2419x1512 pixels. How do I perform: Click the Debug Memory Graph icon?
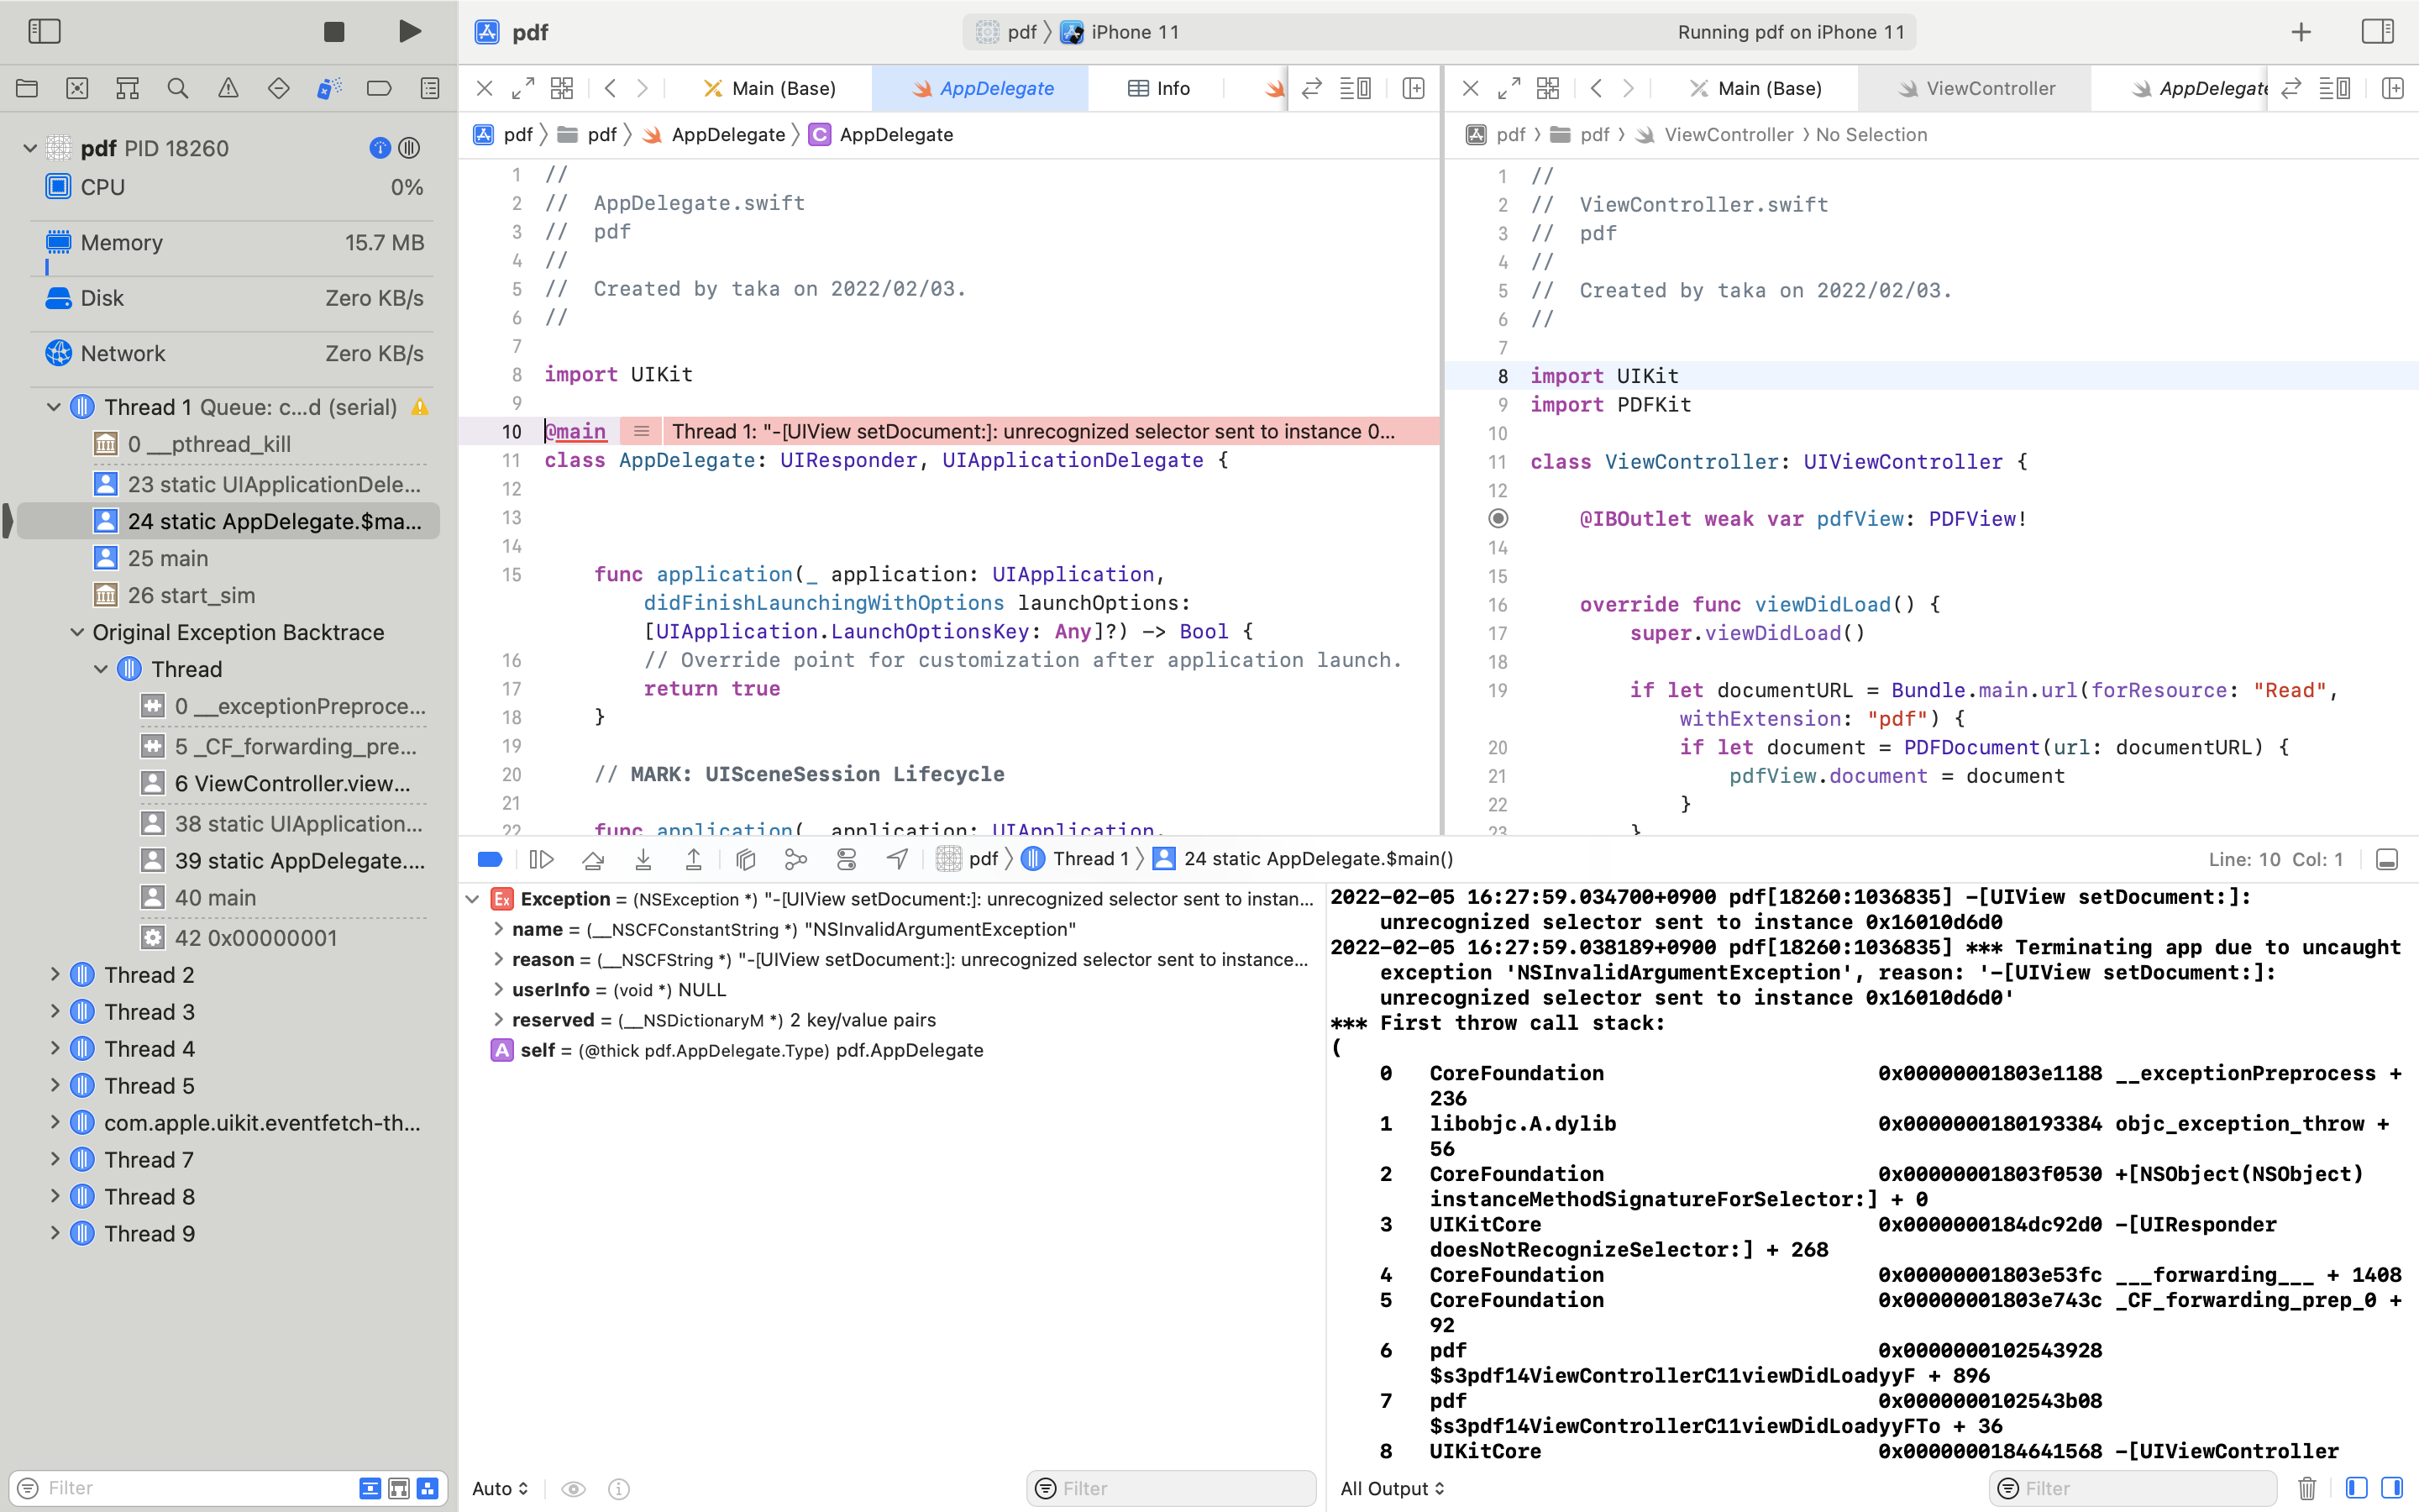[x=795, y=859]
